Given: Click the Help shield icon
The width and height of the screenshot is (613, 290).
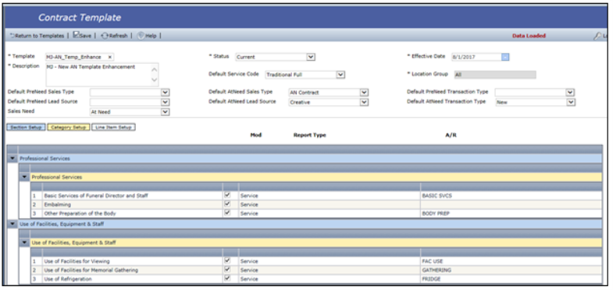Looking at the screenshot, I should pos(141,36).
